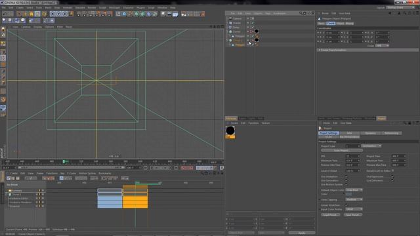Toggle Use Deformers checkbox
The height and width of the screenshot is (236, 420).
[392, 181]
